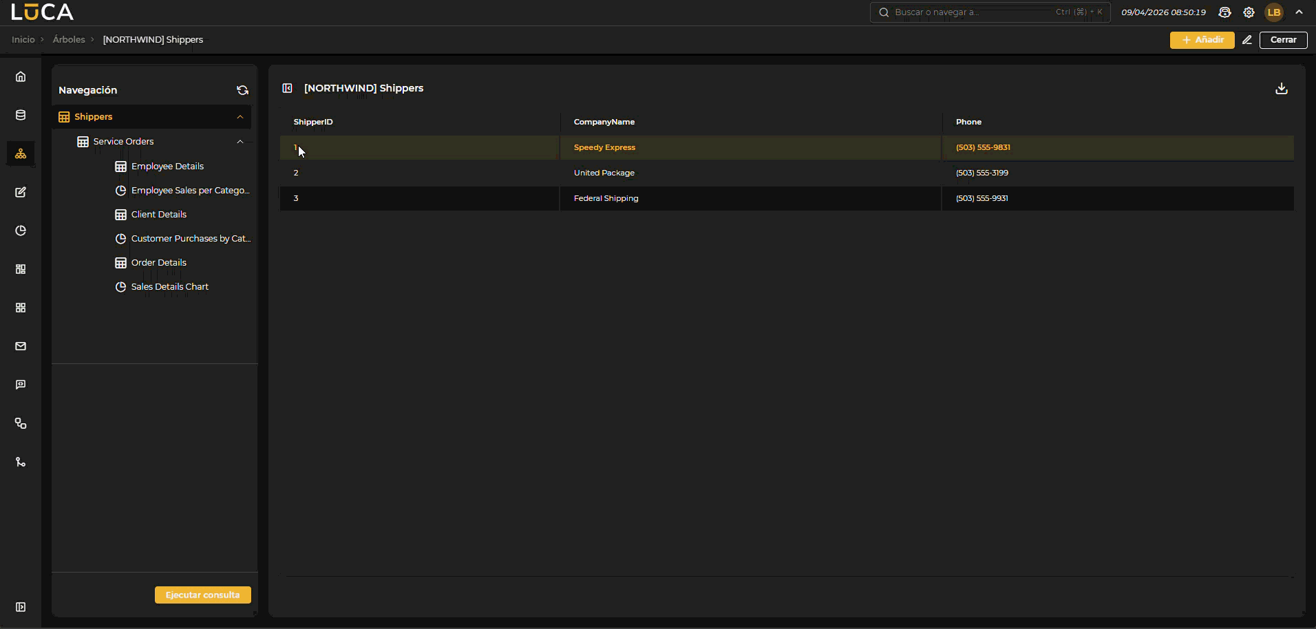Expand the sidebar with the bottom panel icon

coord(21,607)
